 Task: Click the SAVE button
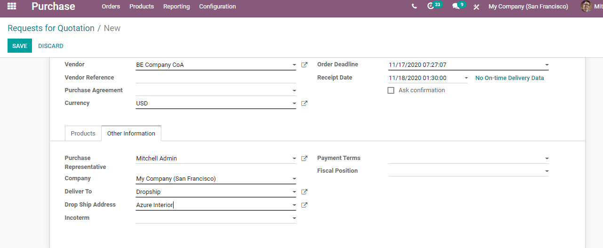click(20, 46)
